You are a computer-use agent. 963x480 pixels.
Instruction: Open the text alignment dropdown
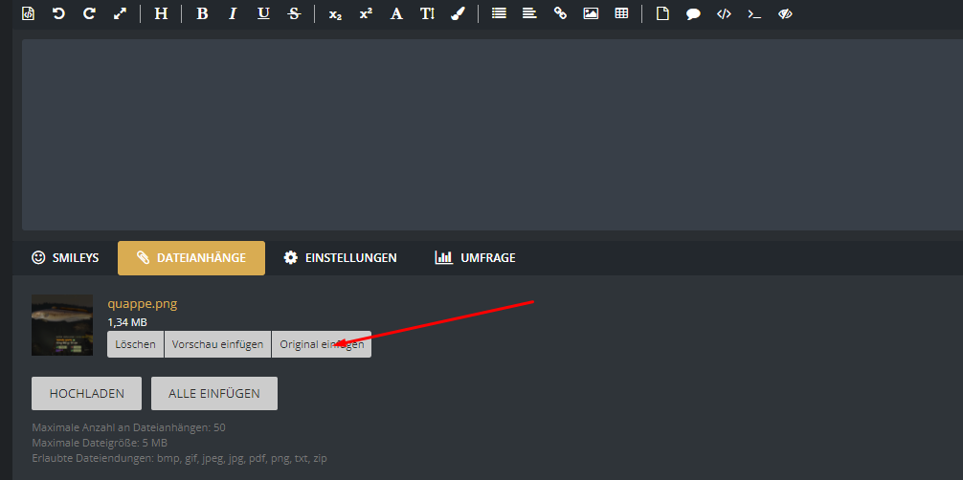coord(529,14)
